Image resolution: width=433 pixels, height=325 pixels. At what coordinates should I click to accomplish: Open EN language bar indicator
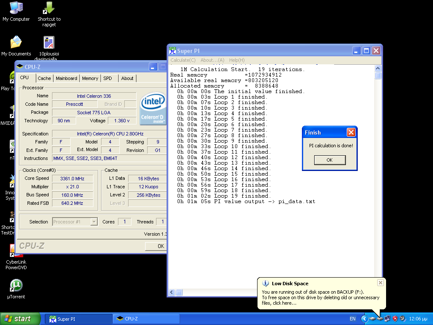(353, 319)
